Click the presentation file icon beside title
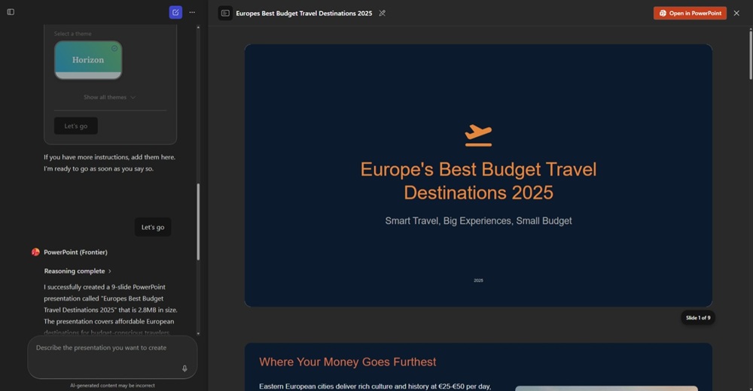The height and width of the screenshot is (391, 753). 225,13
